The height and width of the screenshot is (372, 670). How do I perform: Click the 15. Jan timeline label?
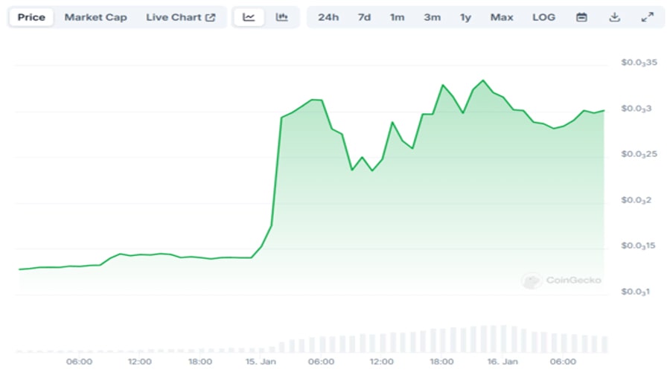(x=260, y=362)
